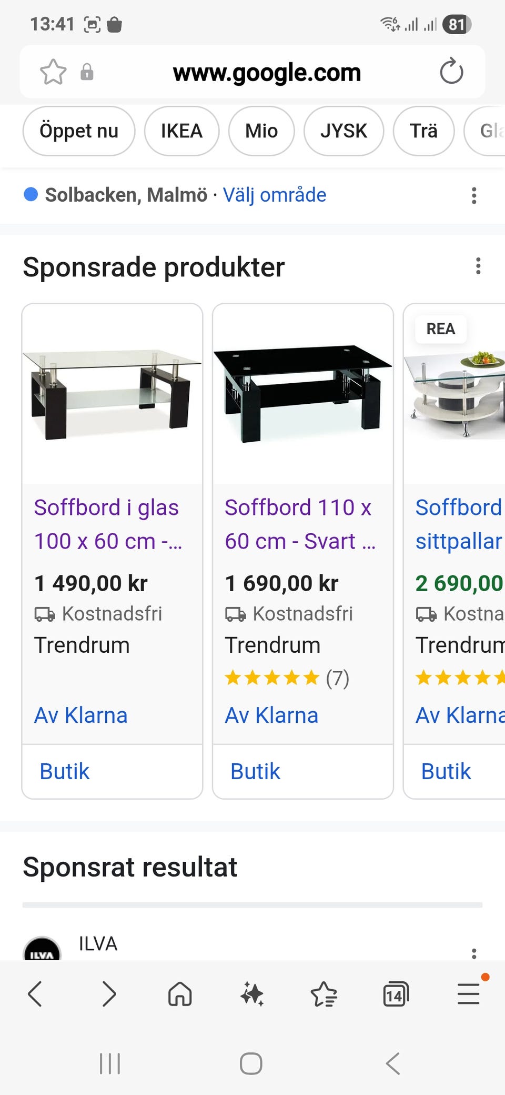Go back with browser back arrow
505x1095 pixels.
pos(35,994)
